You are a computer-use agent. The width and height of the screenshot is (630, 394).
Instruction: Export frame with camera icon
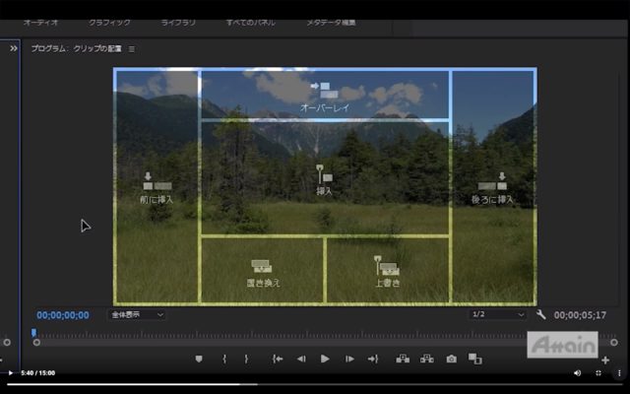pos(451,359)
